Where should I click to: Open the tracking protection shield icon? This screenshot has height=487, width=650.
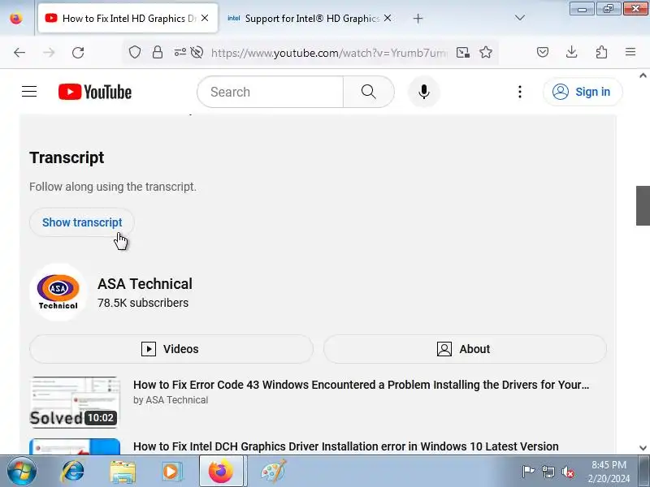point(135,53)
